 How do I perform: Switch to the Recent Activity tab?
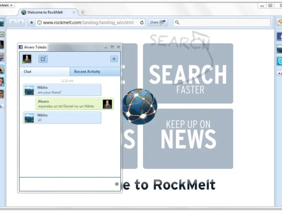(95, 72)
